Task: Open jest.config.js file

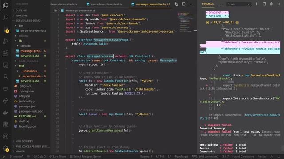Action: [27, 101]
